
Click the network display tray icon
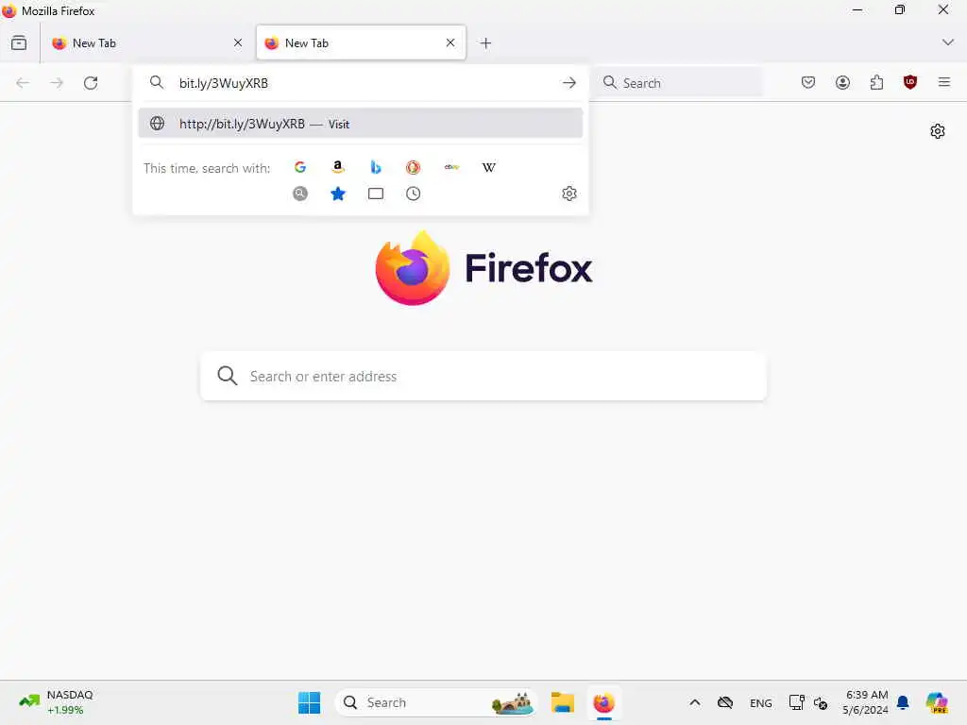[797, 702]
